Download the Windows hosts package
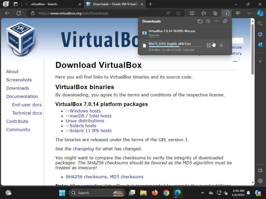This screenshot has height=199, width=266. pos(85,111)
